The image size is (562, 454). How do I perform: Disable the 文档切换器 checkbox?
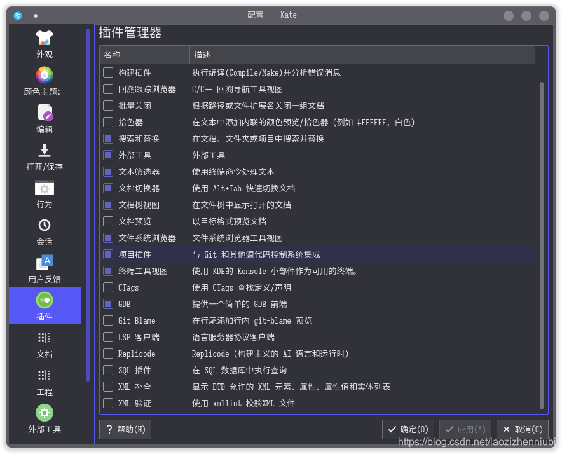click(x=108, y=188)
